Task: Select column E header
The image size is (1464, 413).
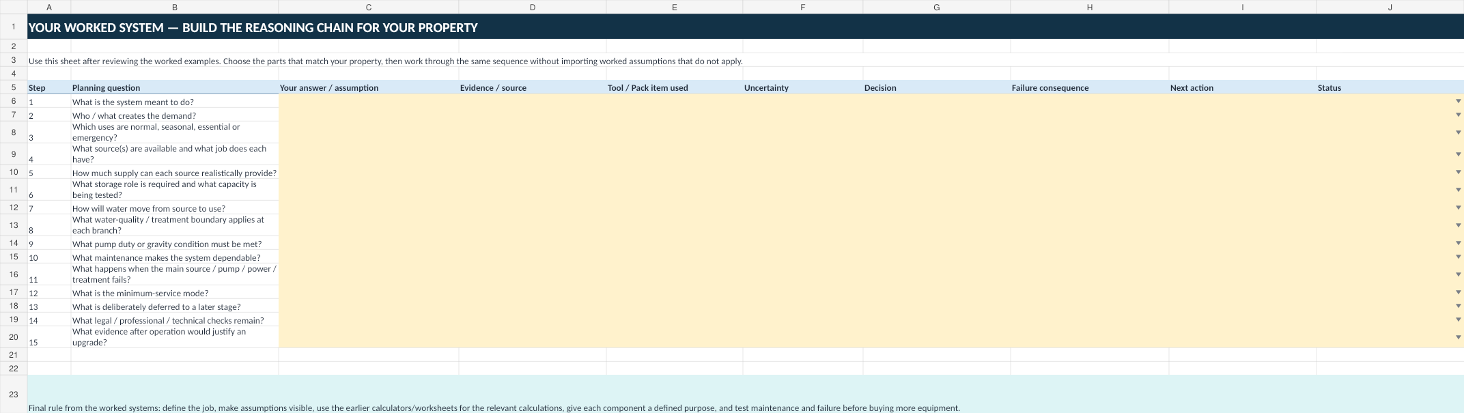Action: [675, 7]
